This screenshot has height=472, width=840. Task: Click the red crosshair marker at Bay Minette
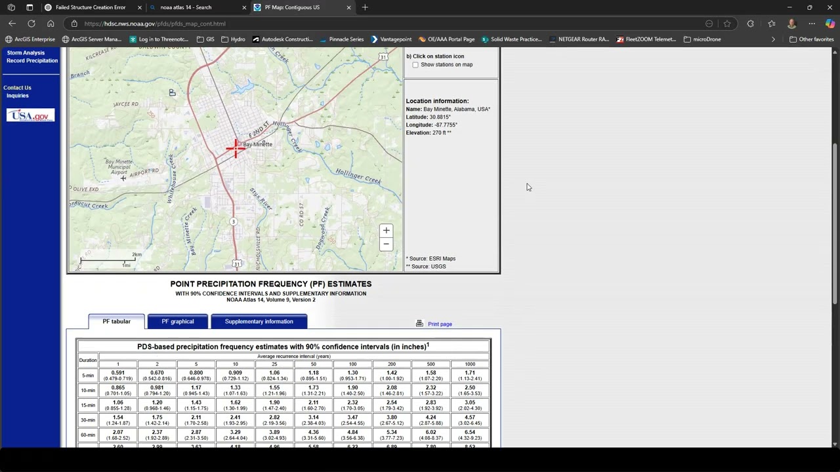(236, 147)
